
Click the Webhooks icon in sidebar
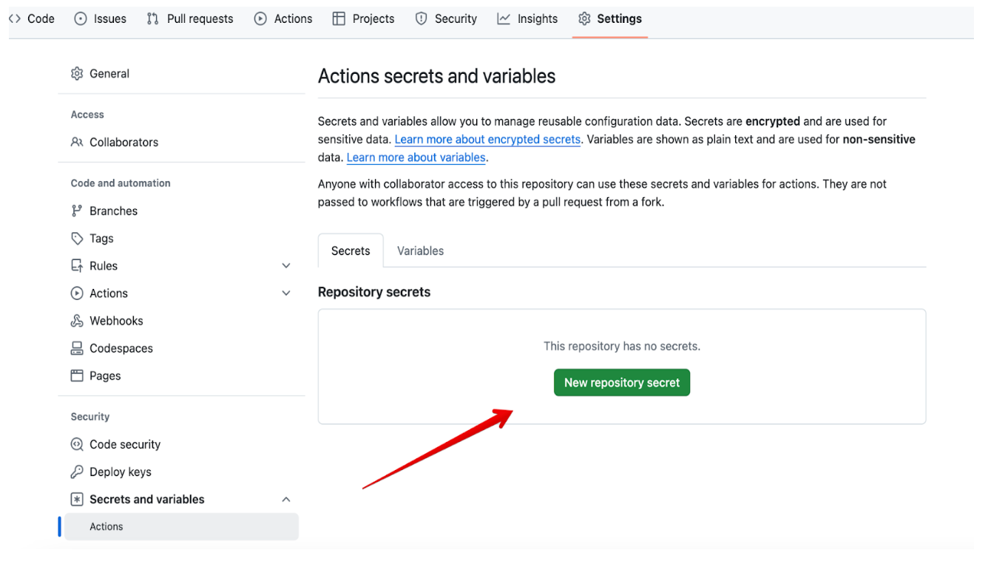(77, 321)
